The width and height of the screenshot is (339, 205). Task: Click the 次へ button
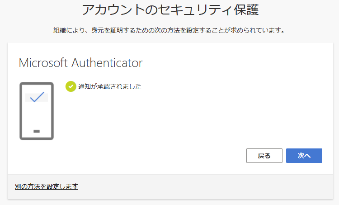(304, 156)
